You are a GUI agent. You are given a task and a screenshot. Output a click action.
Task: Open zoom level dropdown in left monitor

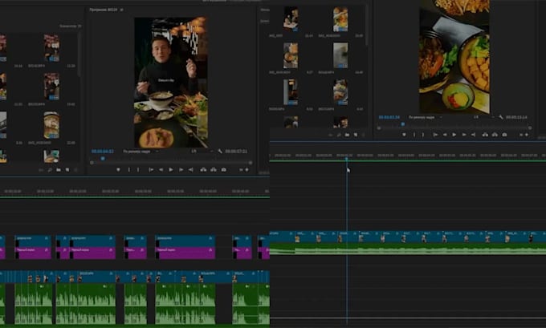click(141, 152)
